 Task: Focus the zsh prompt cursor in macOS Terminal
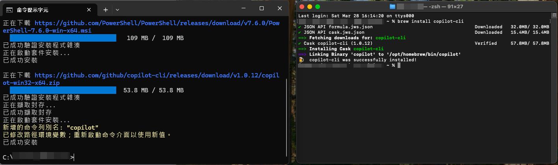(399, 65)
